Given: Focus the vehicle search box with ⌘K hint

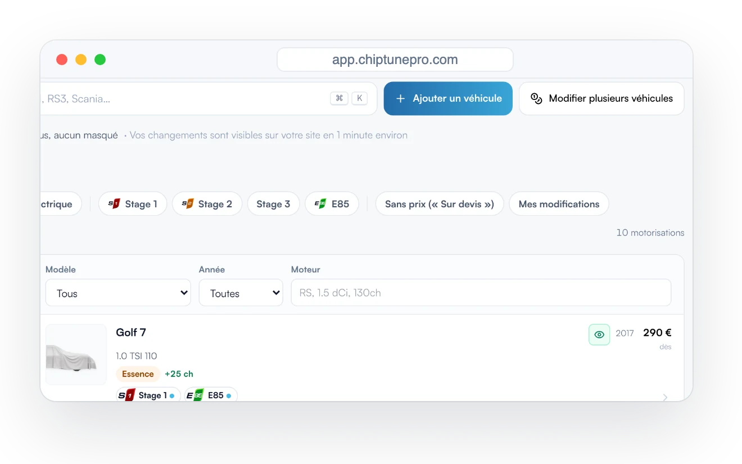Looking at the screenshot, I should (x=209, y=99).
